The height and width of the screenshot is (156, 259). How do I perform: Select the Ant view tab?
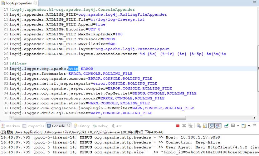116,126
